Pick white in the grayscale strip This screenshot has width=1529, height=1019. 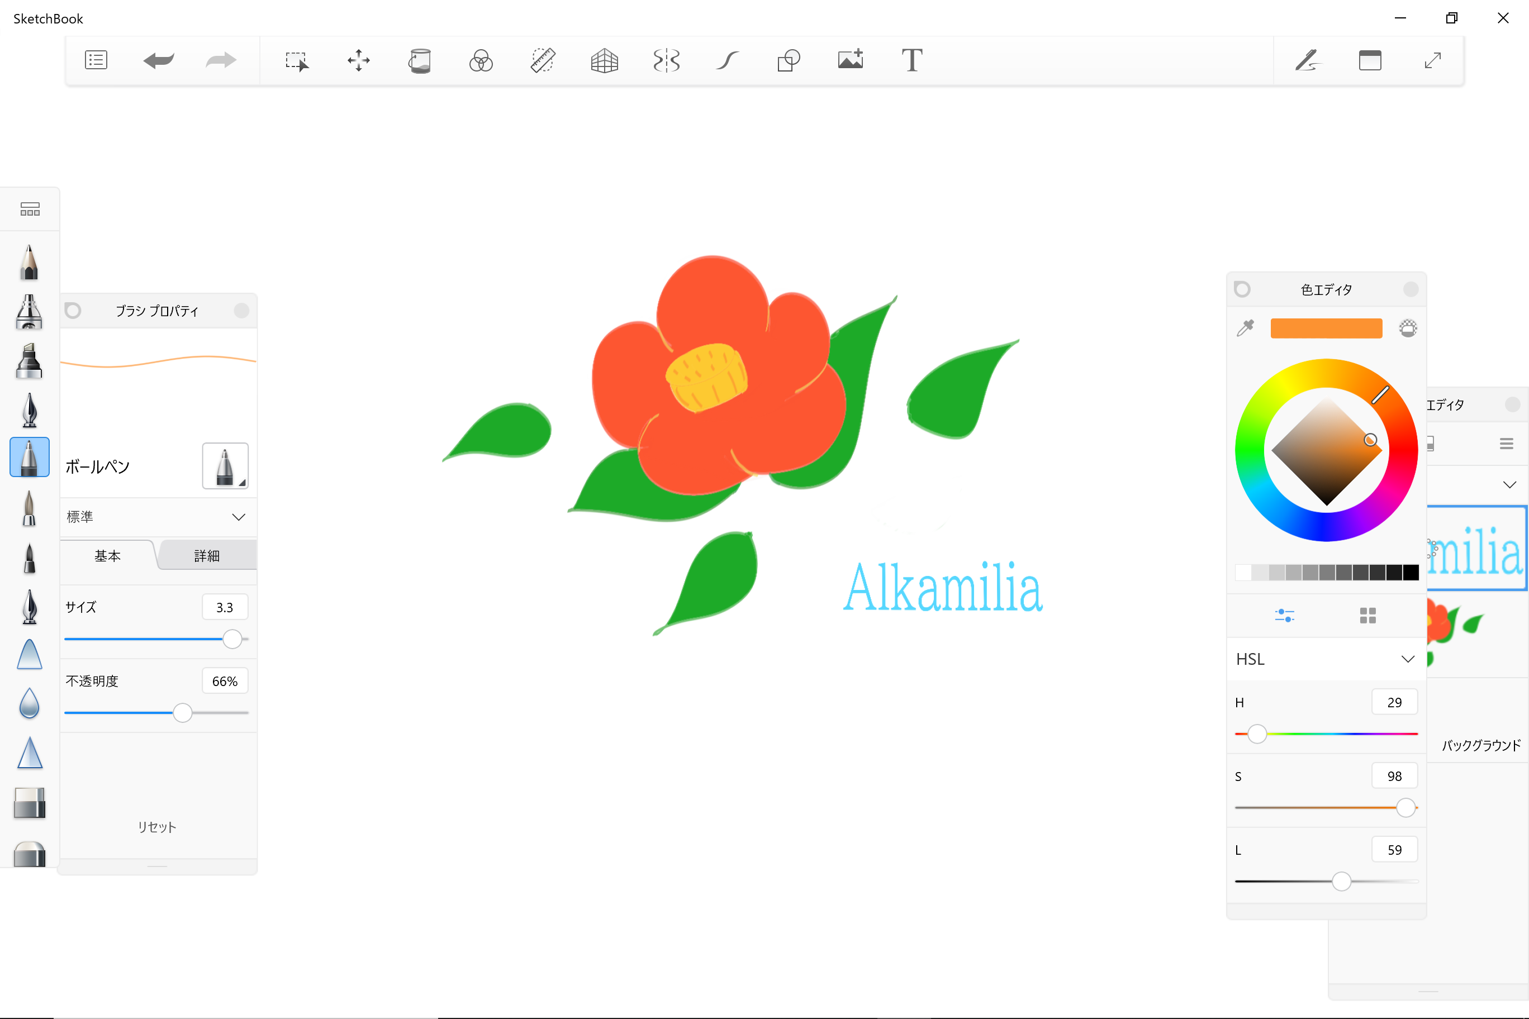pos(1243,573)
